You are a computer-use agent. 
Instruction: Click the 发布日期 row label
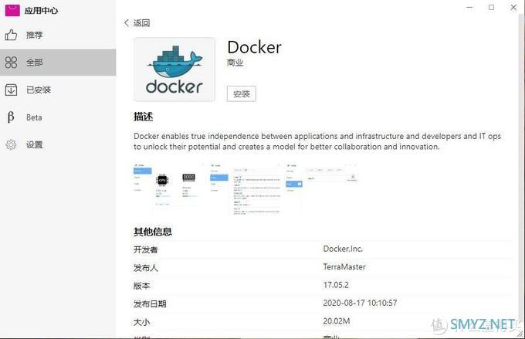coord(150,303)
